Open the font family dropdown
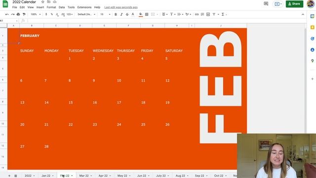316x178 pixels. point(86,14)
